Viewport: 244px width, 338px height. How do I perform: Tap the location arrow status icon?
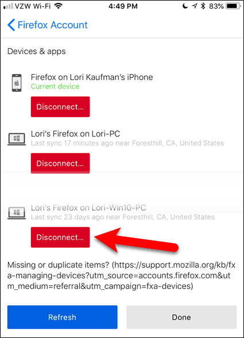point(195,6)
